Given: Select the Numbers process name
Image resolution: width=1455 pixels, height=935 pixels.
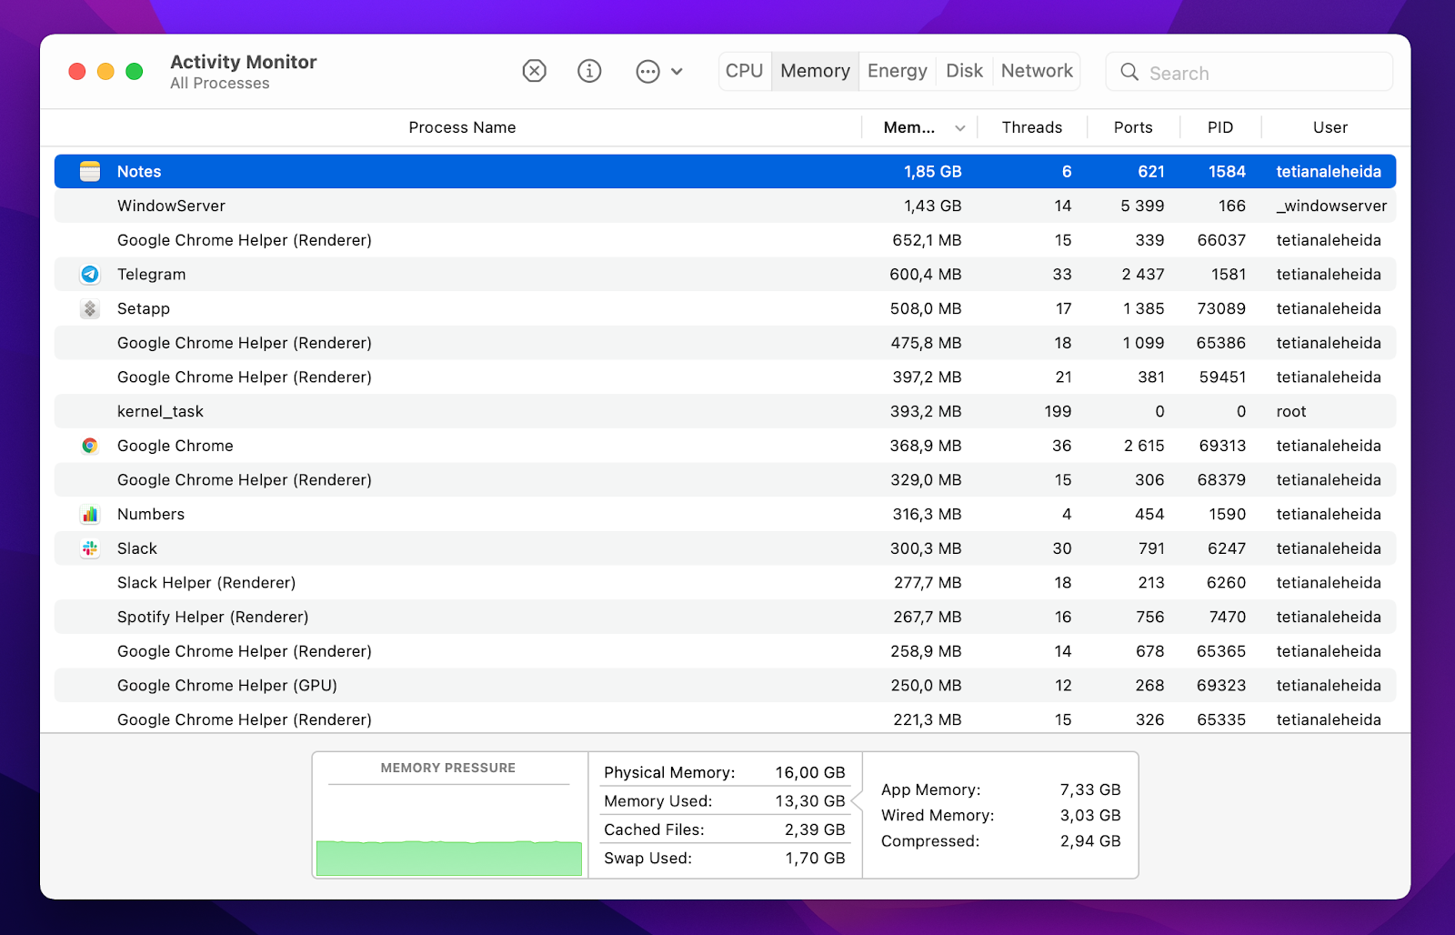Looking at the screenshot, I should click(151, 514).
